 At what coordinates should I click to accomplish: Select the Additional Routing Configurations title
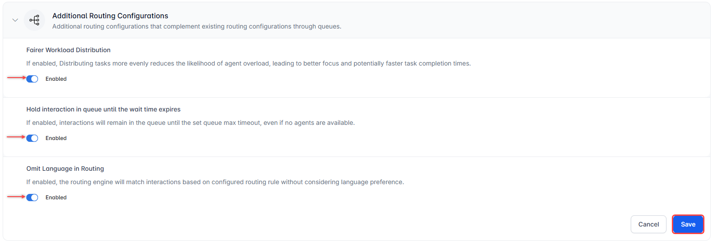tap(110, 16)
